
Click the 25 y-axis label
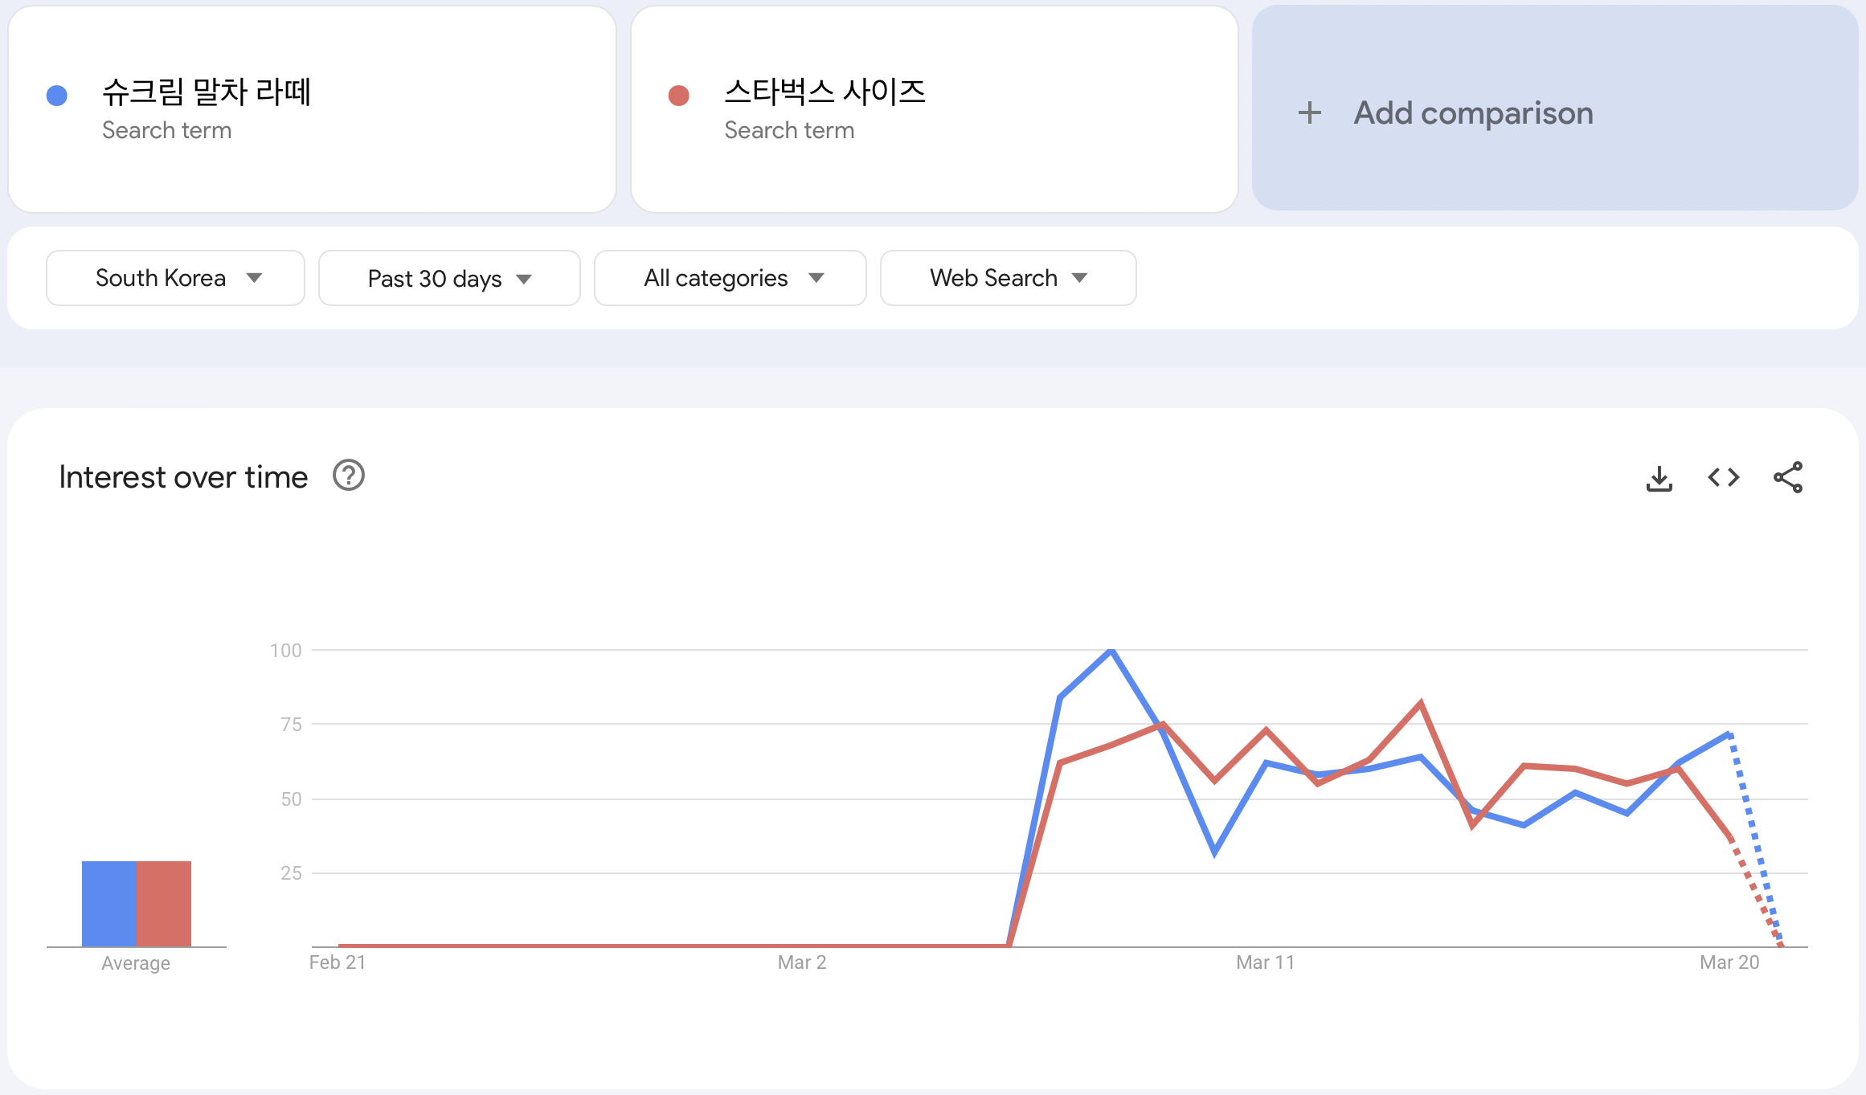pyautogui.click(x=291, y=873)
